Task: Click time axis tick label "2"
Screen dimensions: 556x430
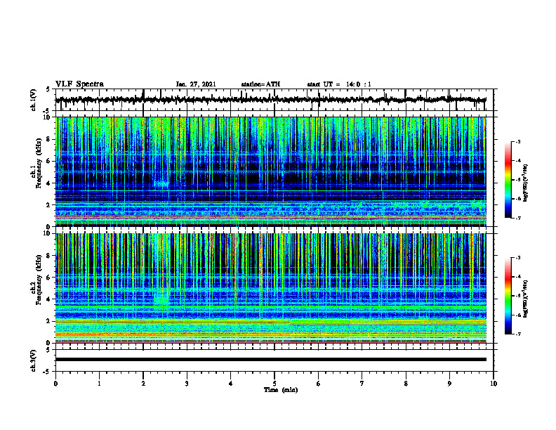Action: click(x=143, y=384)
